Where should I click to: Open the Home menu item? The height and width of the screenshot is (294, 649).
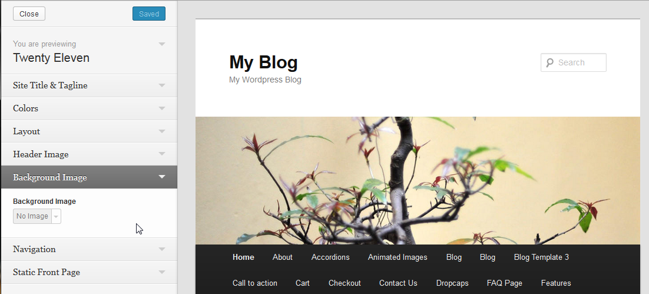pos(243,257)
